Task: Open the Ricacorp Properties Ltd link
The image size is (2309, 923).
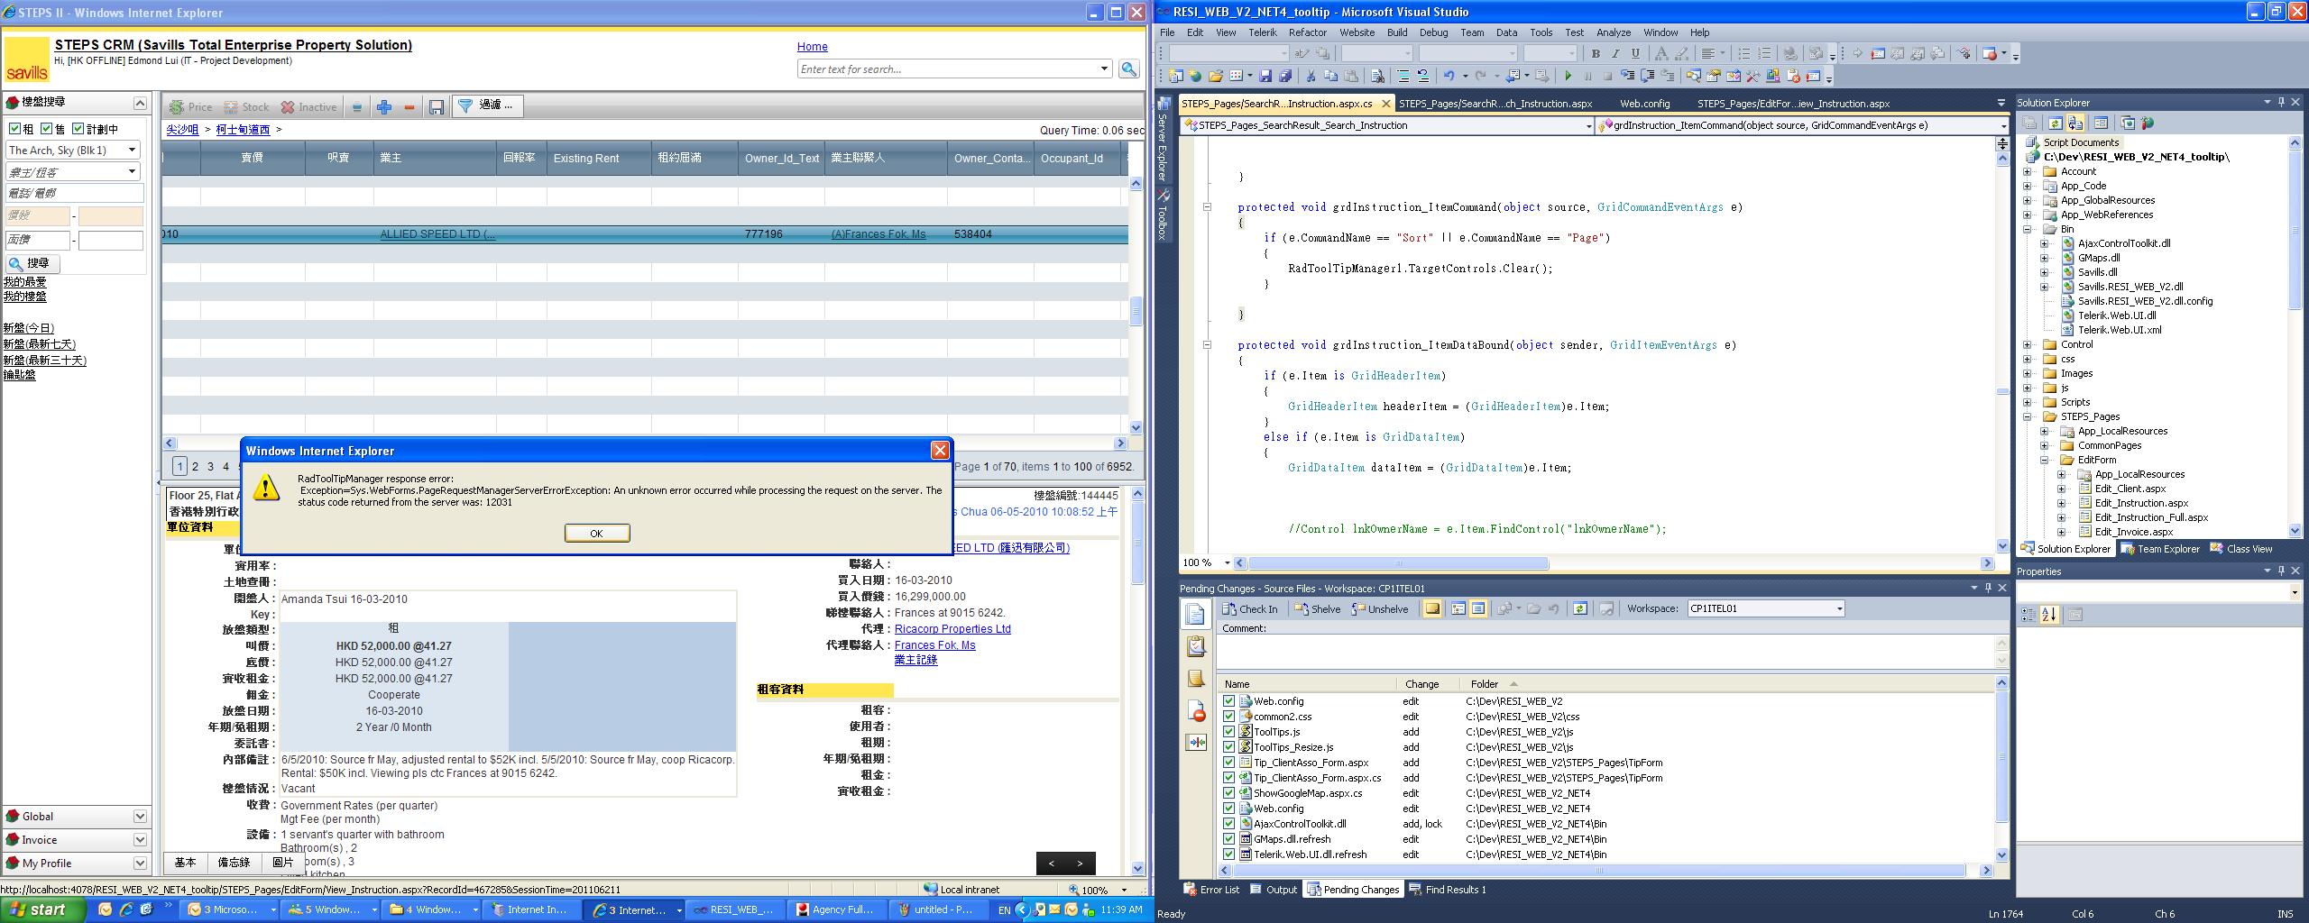Action: tap(952, 629)
